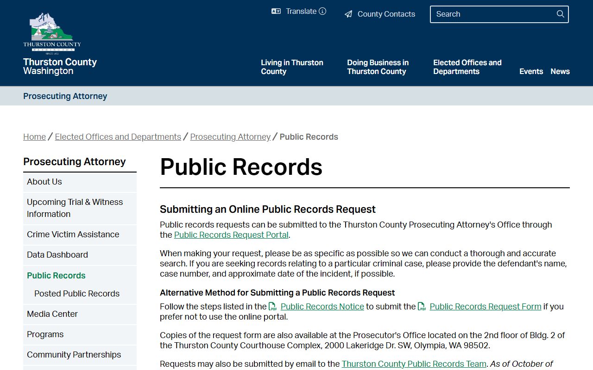Open Elected Offices and Departments menu

(467, 67)
